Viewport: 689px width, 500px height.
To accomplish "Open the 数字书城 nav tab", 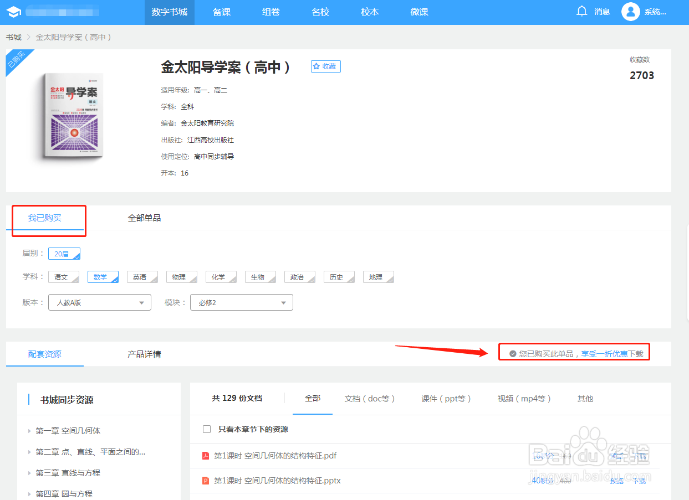I will (x=170, y=12).
